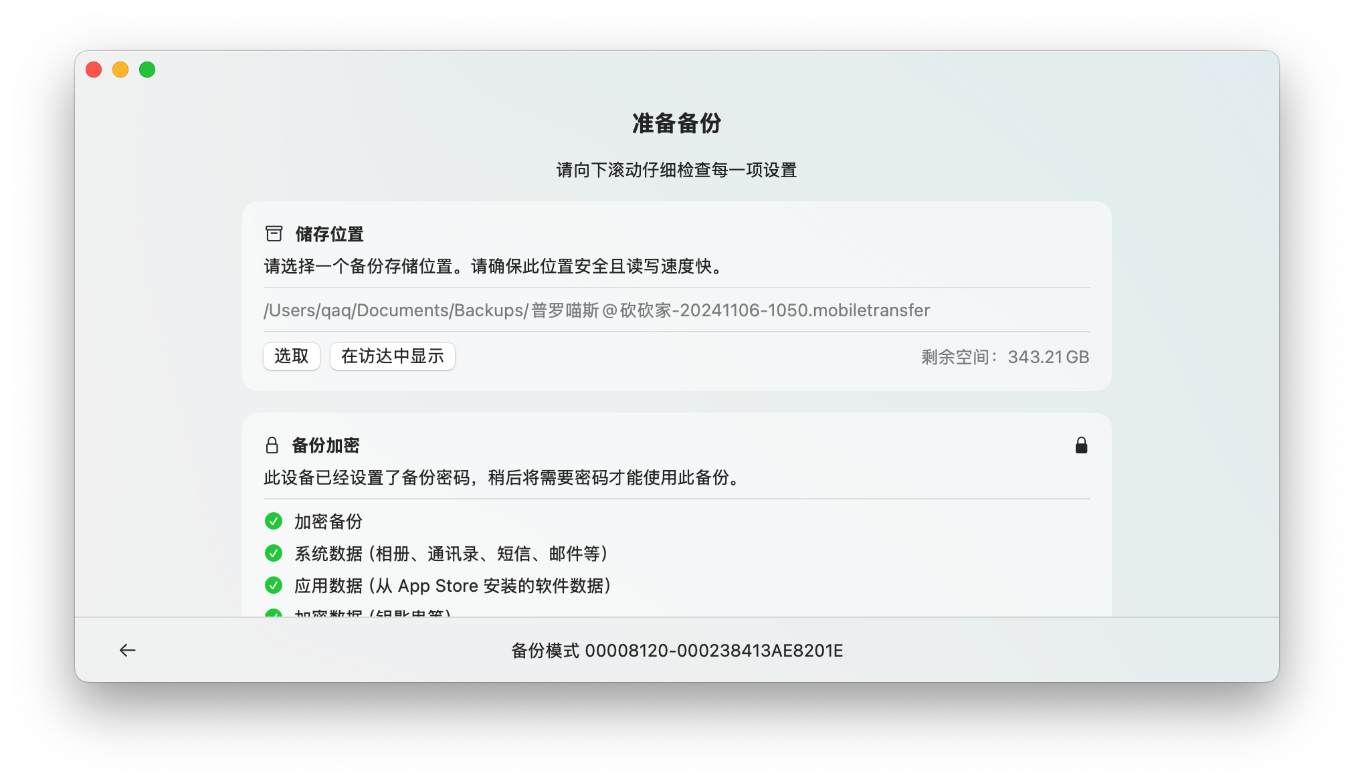Image resolution: width=1354 pixels, height=781 pixels.
Task: Click the 准备备份 title
Action: click(x=677, y=123)
